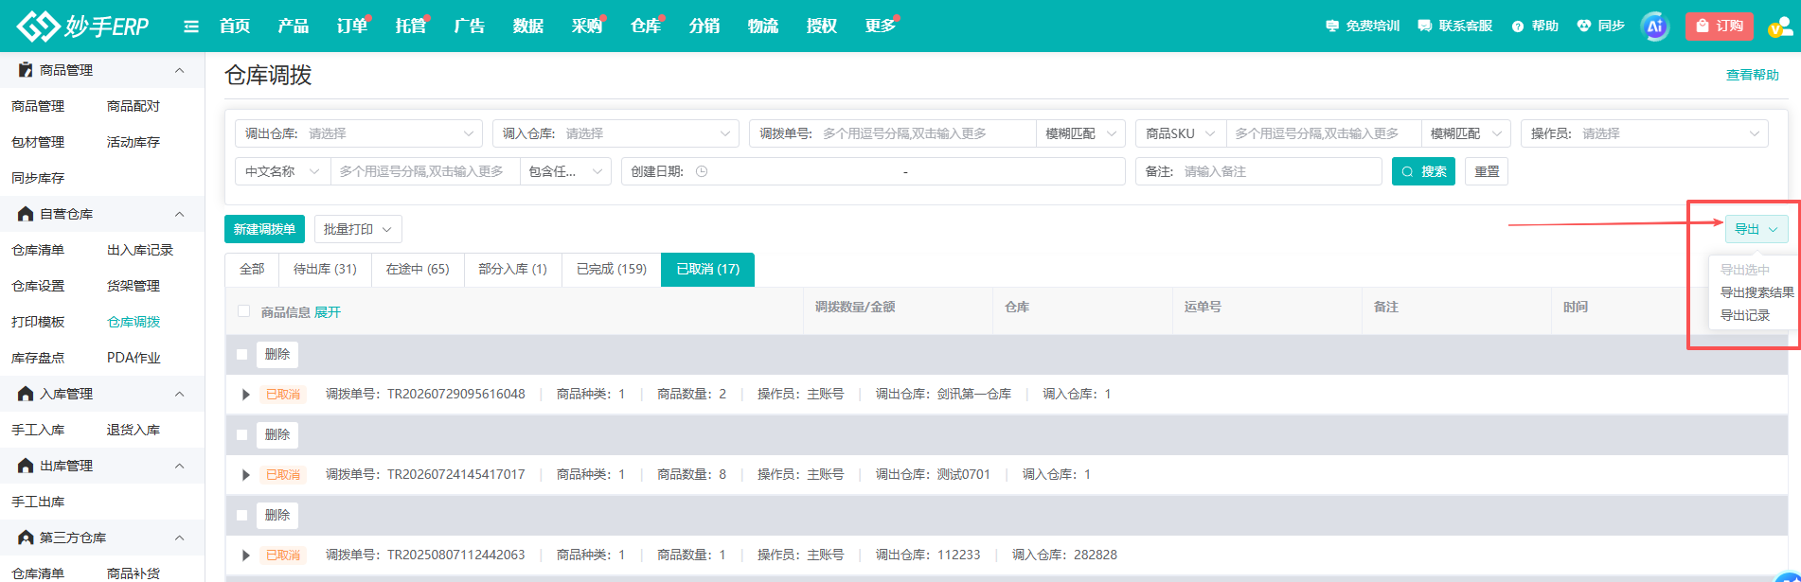Click the 搜索 button

[1423, 171]
